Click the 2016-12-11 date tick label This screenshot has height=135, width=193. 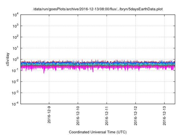click(107, 116)
